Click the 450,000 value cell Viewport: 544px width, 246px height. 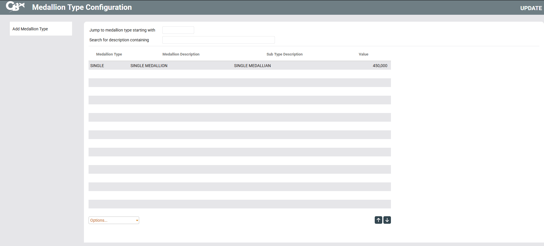pos(380,66)
